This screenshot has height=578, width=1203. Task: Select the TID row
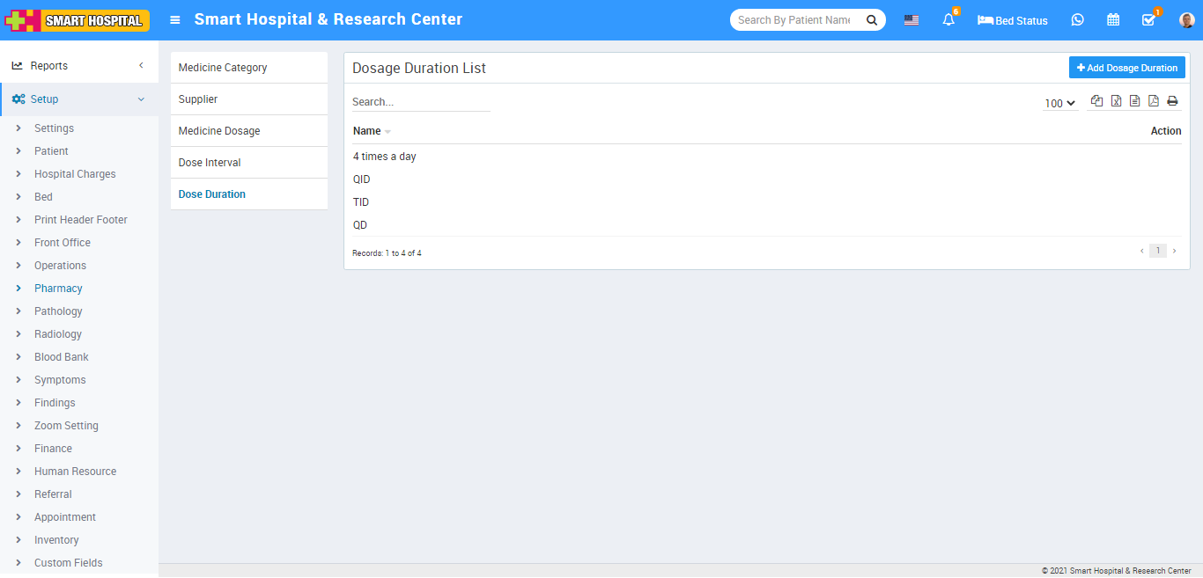[x=766, y=202]
